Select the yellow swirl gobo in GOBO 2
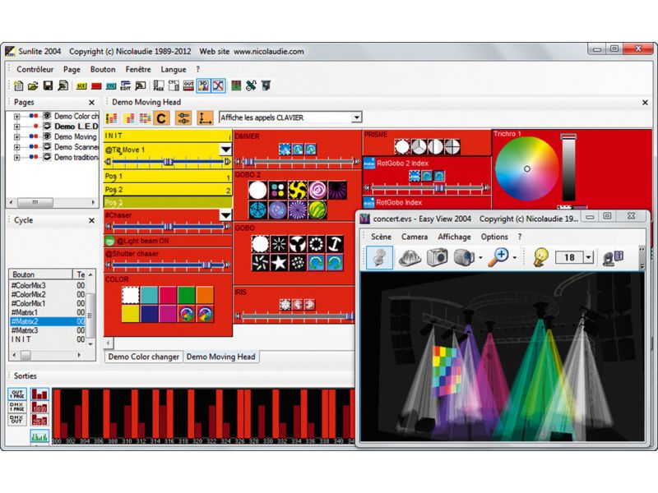Viewport: 658px width, 493px height. (x=298, y=190)
